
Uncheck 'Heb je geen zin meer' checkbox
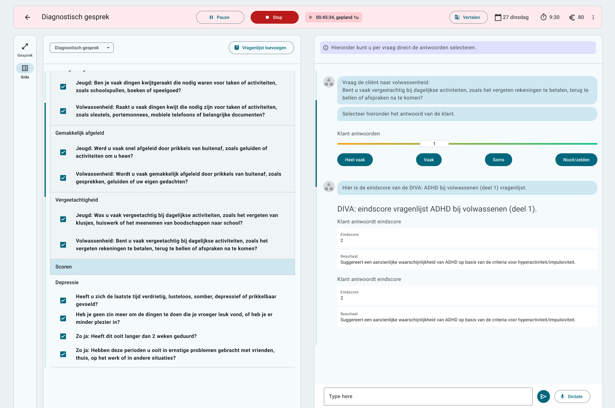[x=63, y=318]
